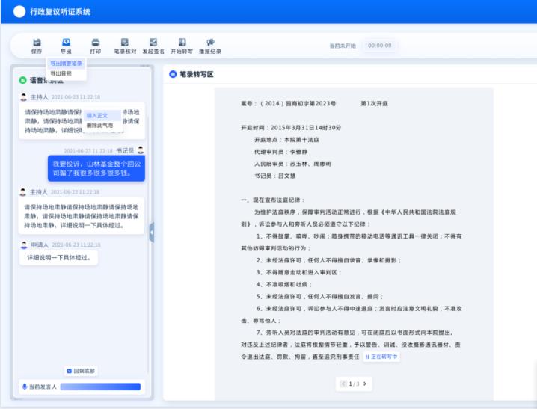The height and width of the screenshot is (409, 537).
Task: Select 导出摘要笔录 from export menu
Action: pos(67,64)
